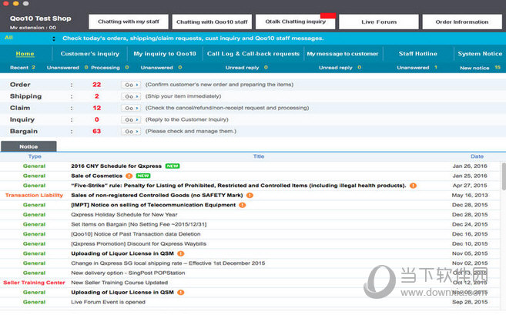Viewport: 506px width, 315px height.
Task: Click alert icon on non-registered Controlled Goods
Action: click(x=250, y=196)
